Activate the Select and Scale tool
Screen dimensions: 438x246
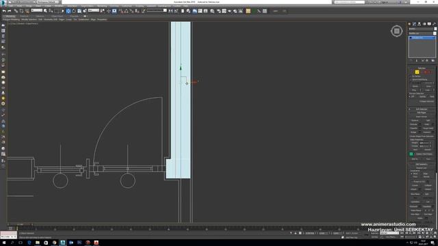(79, 11)
